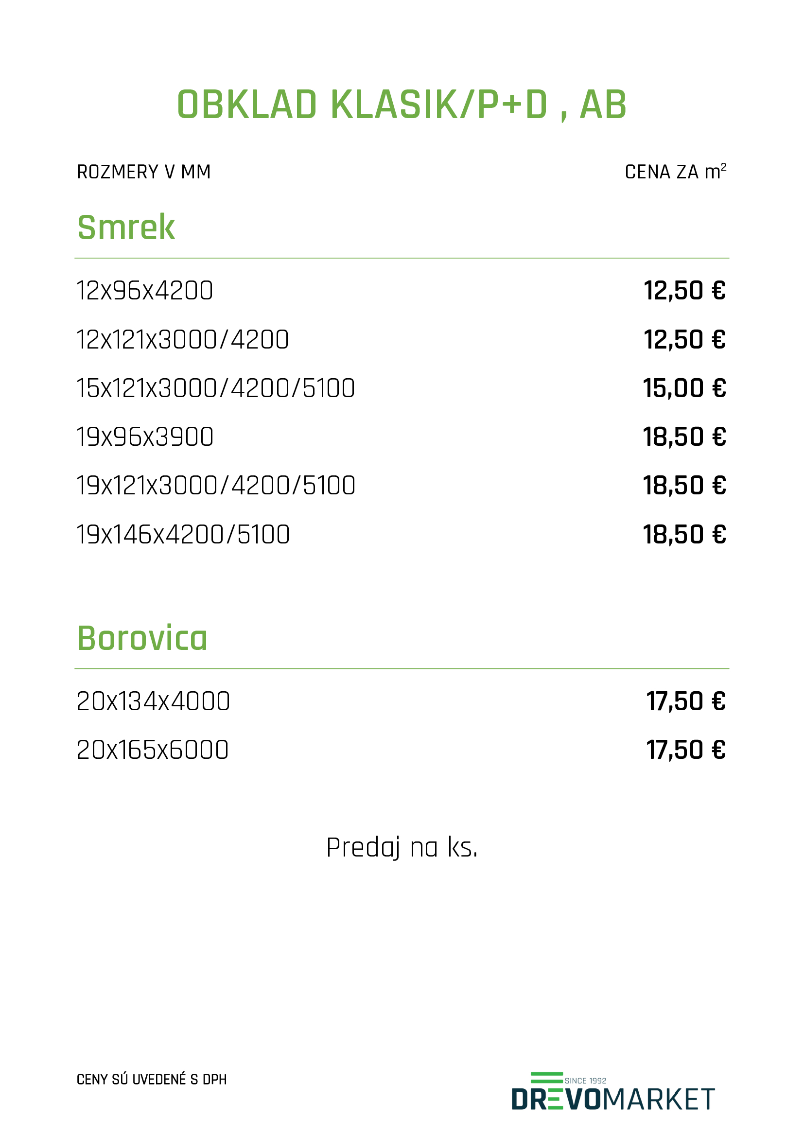Click the Predaj na ks. note
The height and width of the screenshot is (1137, 804).
[402, 847]
